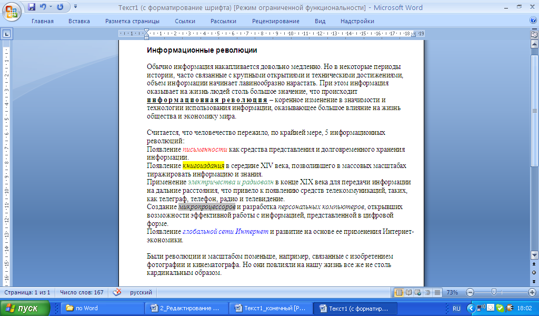Click the 18:02 system clock
The height and width of the screenshot is (316, 539).
tap(525, 309)
